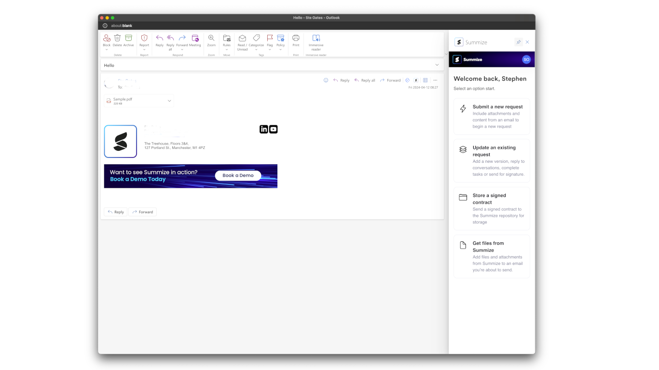Click the SO avatar in the Summize banner
Screen dimensions: 659x370
point(526,59)
